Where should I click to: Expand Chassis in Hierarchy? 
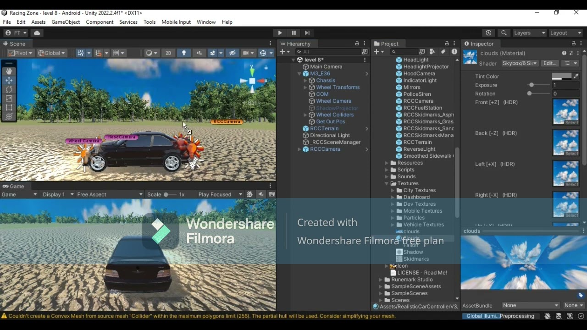[x=305, y=81]
